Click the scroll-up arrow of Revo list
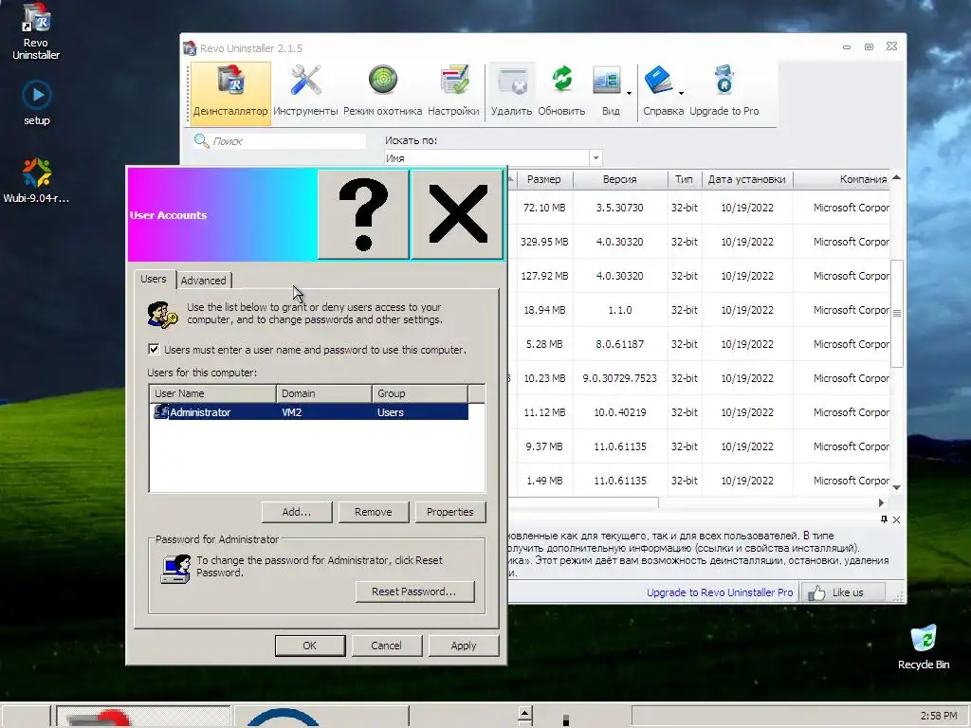 (896, 177)
